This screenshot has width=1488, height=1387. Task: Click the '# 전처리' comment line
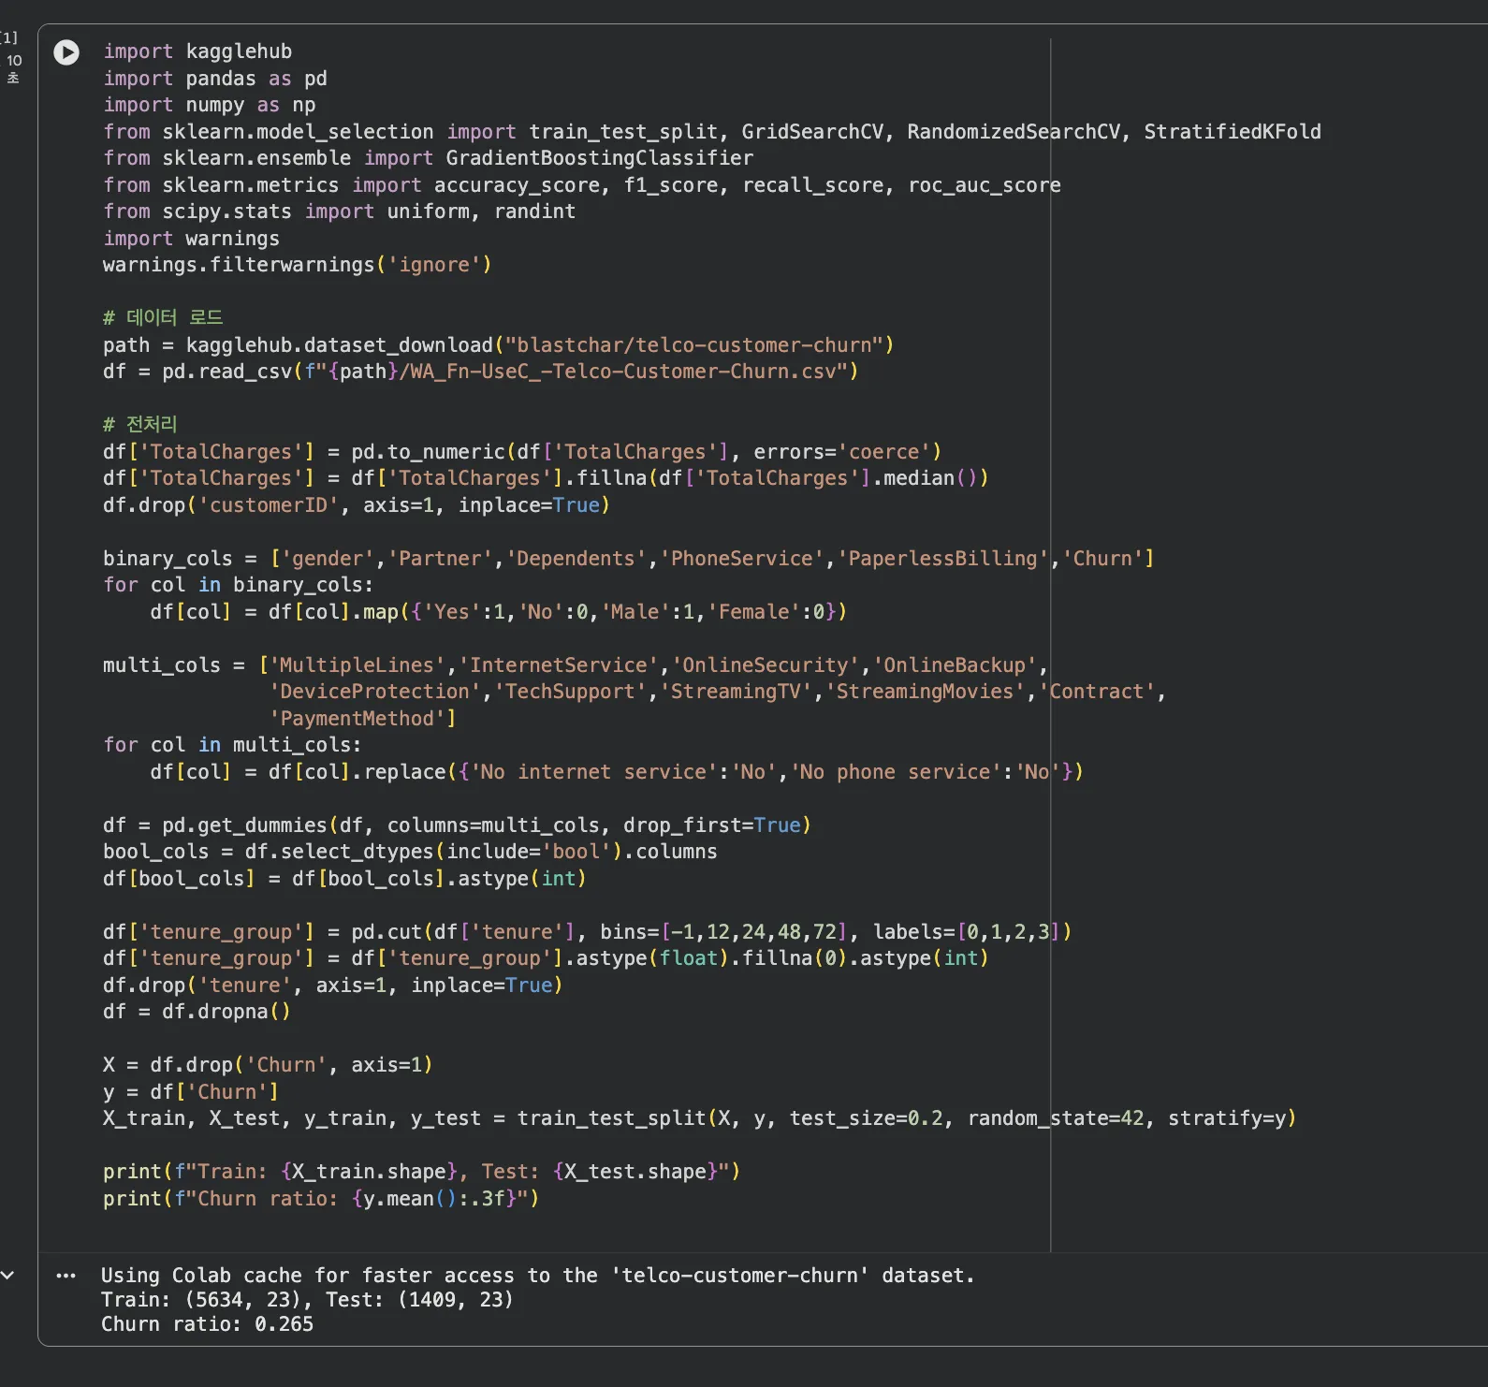pyautogui.click(x=140, y=425)
